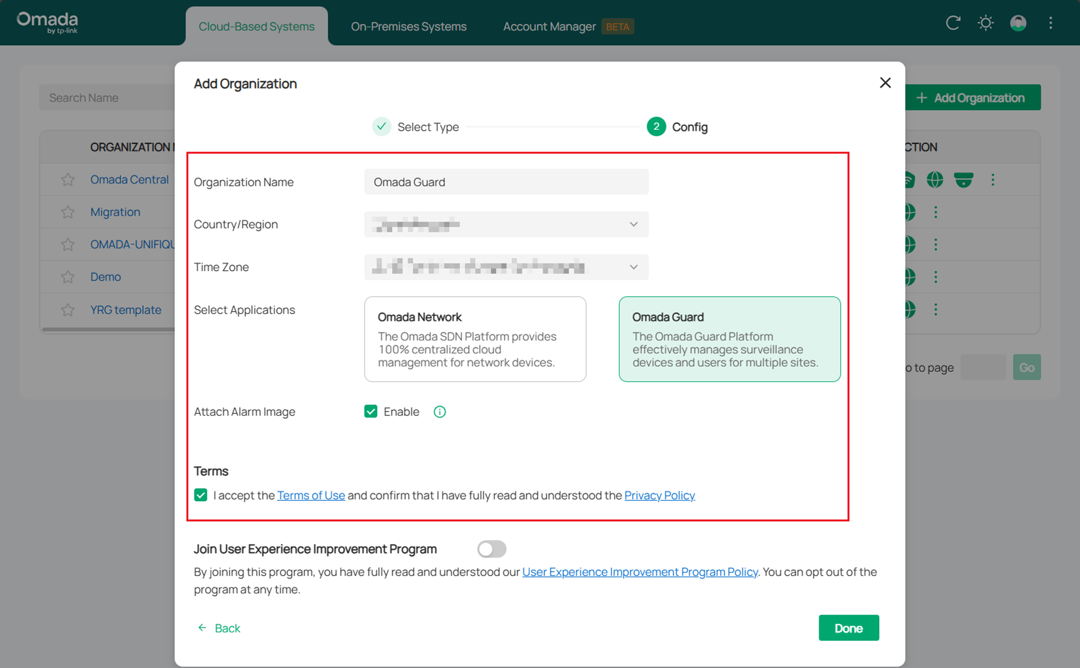Click the Config step number 2 circle
Screen dimensions: 1080x668
656,127
